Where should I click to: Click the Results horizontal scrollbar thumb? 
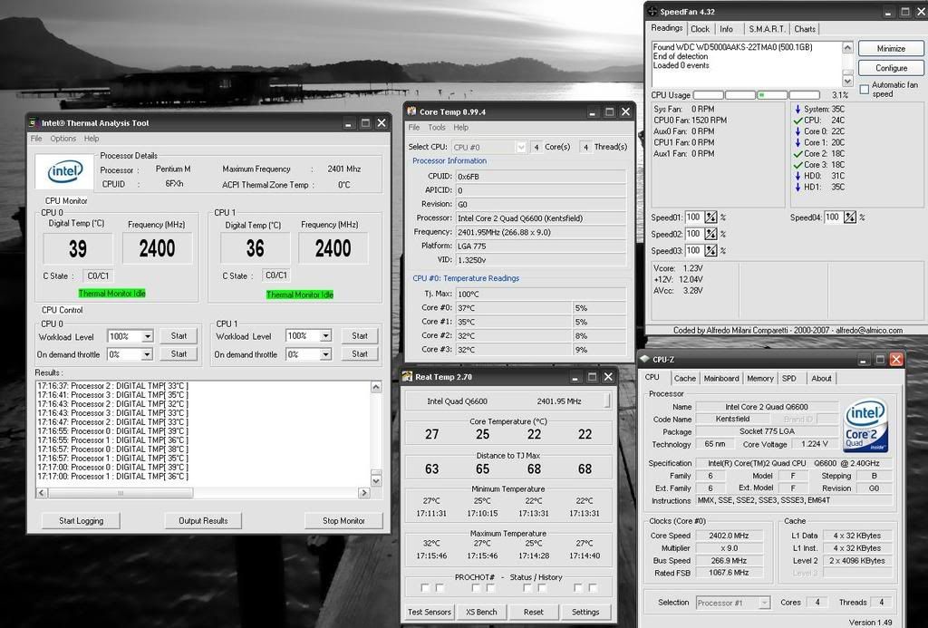tap(121, 492)
